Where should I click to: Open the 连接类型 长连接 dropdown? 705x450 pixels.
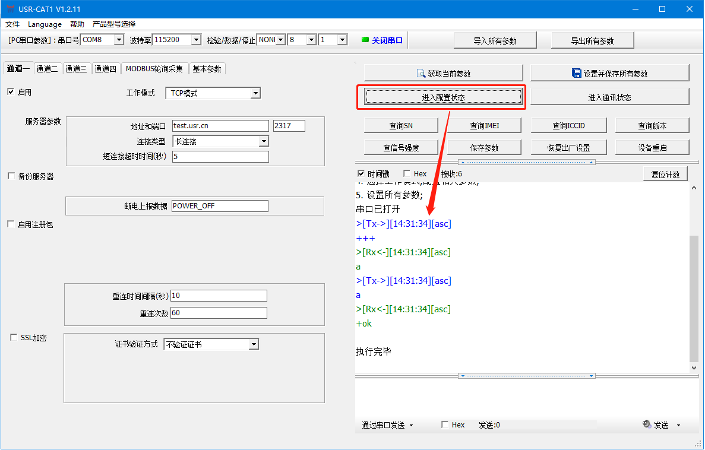tap(264, 141)
